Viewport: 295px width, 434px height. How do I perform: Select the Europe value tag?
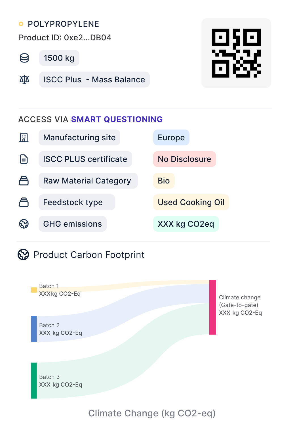(171, 137)
